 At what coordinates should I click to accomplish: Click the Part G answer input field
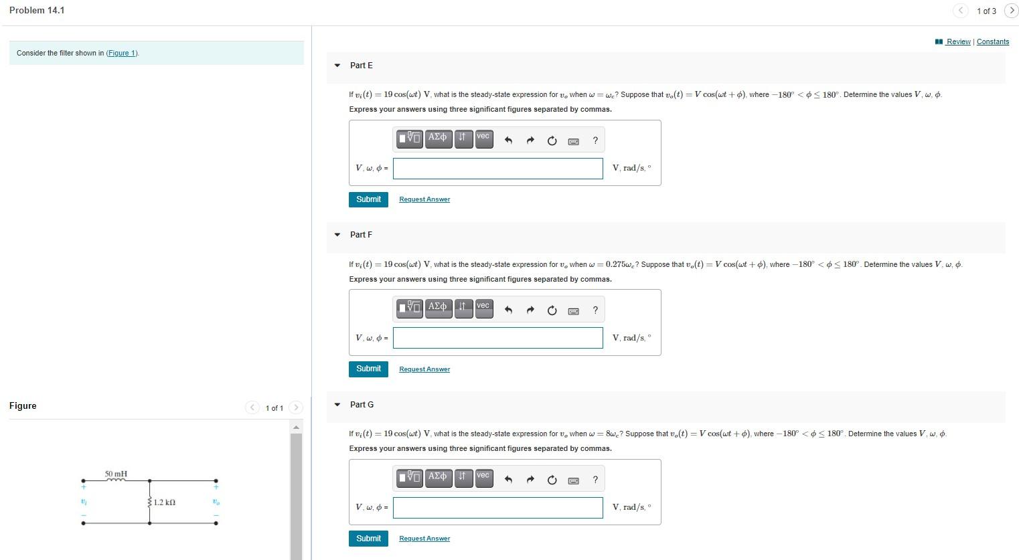(x=497, y=507)
